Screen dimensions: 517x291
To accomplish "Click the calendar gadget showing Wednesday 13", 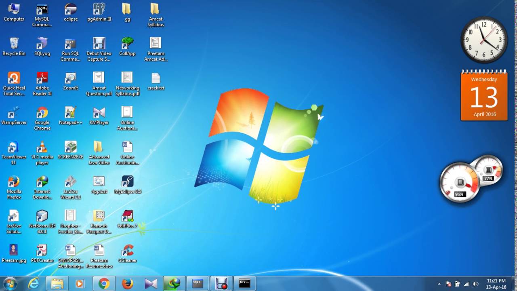I will click(484, 96).
